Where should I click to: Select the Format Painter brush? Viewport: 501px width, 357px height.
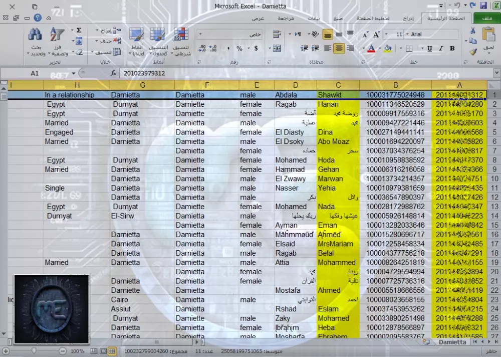tap(473, 52)
